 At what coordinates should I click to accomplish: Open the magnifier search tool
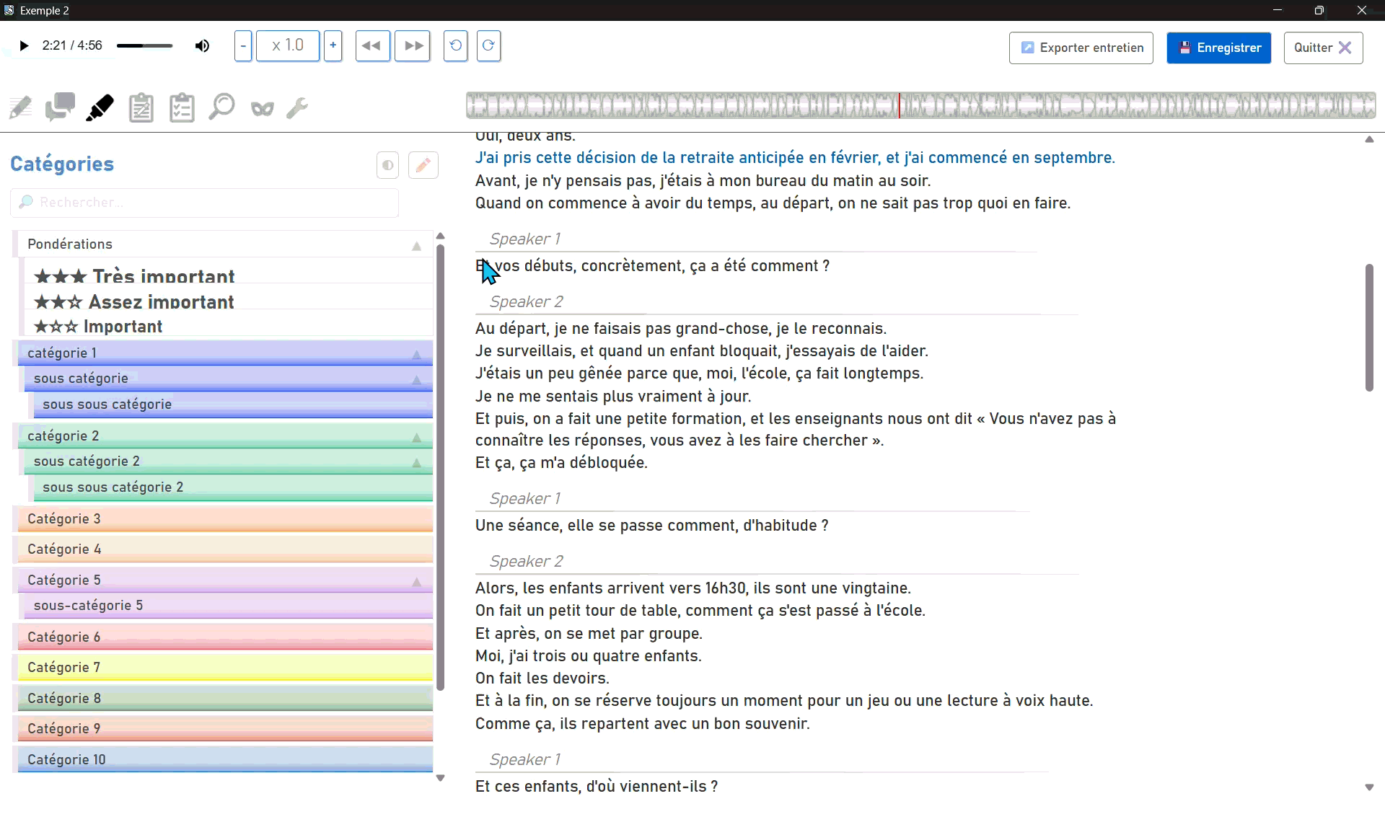(221, 108)
